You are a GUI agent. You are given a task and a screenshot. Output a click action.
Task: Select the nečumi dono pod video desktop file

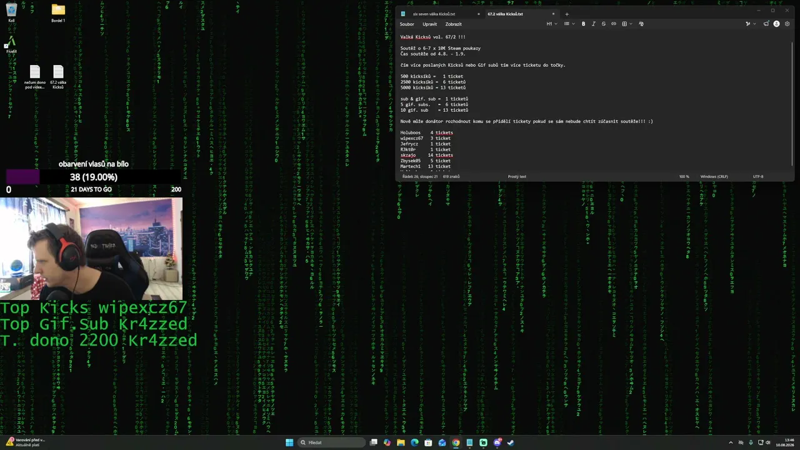(35, 77)
